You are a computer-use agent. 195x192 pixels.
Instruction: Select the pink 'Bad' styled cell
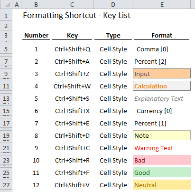pos(162,160)
